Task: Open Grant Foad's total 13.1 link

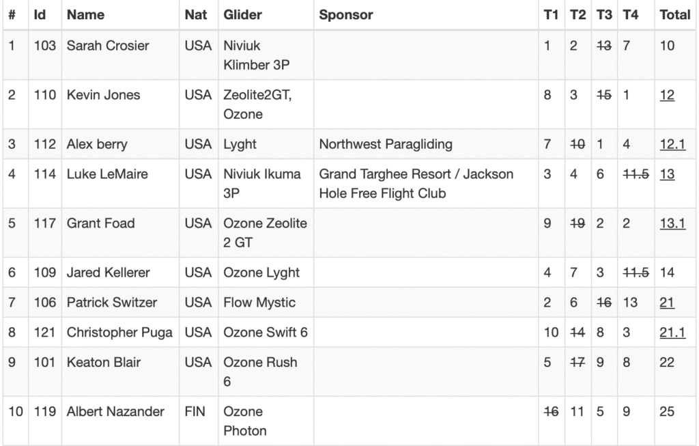Action: (672, 223)
